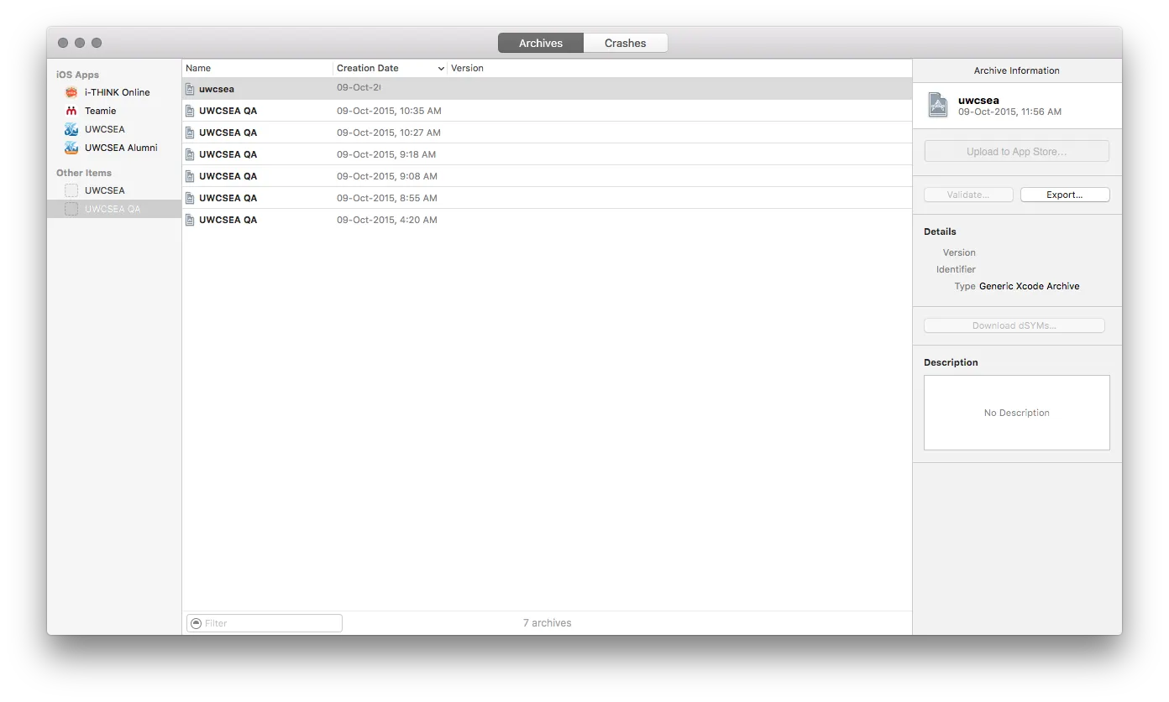Click archive icon of the 9:18 AM row
Image resolution: width=1169 pixels, height=702 pixels.
click(x=190, y=154)
